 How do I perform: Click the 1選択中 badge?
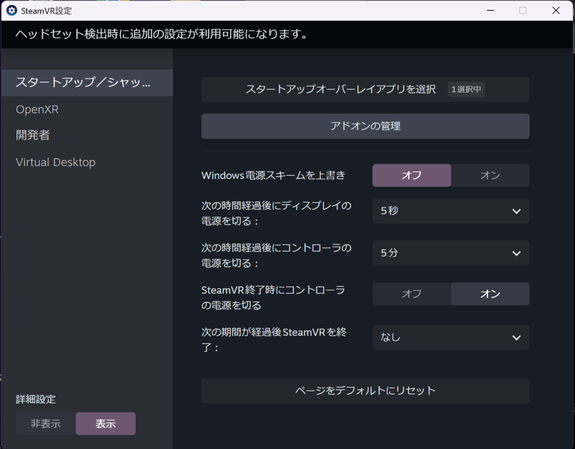466,89
